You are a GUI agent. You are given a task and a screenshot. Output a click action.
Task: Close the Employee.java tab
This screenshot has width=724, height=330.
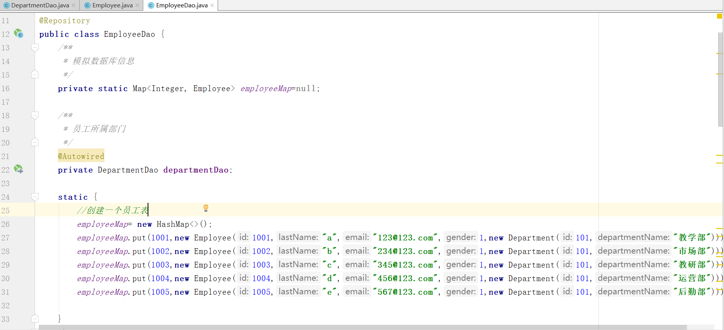[x=137, y=5]
